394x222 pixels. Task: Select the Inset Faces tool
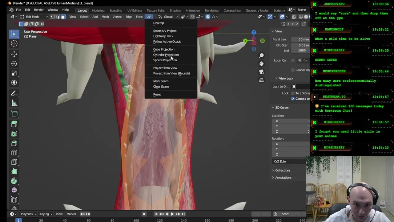point(14,134)
